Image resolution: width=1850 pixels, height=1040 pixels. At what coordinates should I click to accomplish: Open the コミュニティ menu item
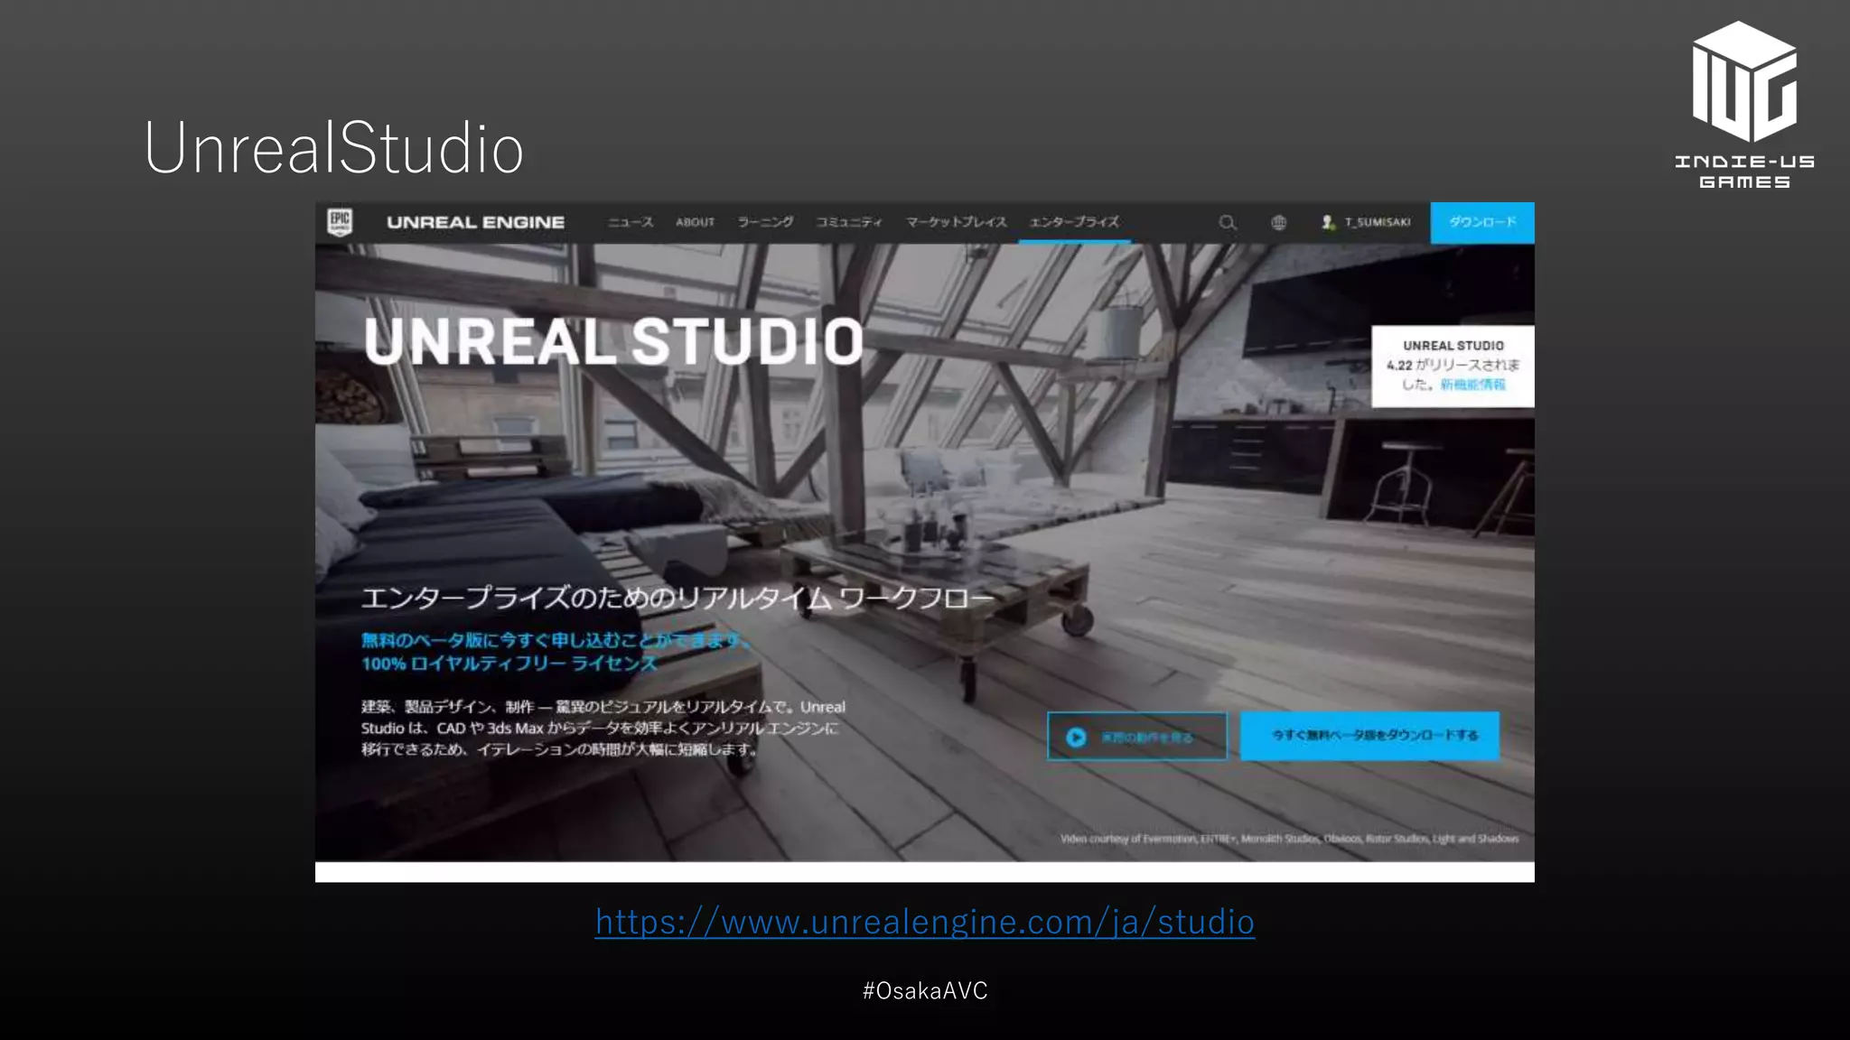(849, 222)
